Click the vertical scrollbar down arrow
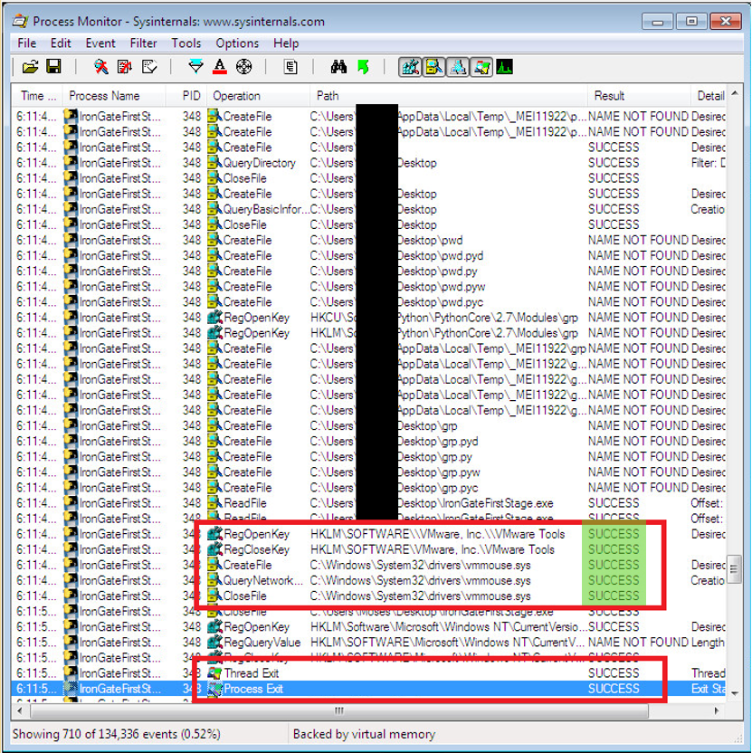Image resolution: width=752 pixels, height=753 pixels. click(734, 693)
